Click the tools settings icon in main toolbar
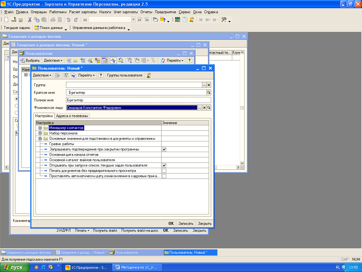362x272 pixels. [x=224, y=20]
